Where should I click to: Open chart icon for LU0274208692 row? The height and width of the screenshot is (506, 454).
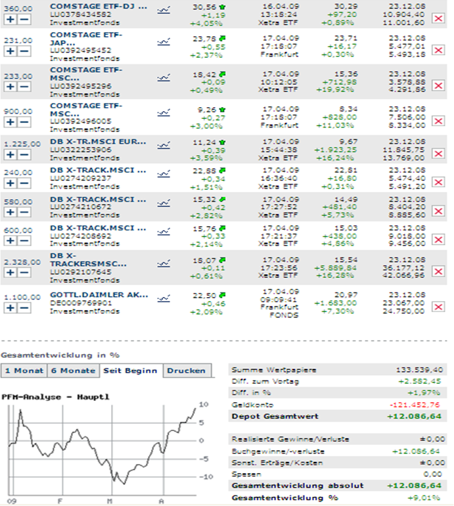tap(164, 232)
